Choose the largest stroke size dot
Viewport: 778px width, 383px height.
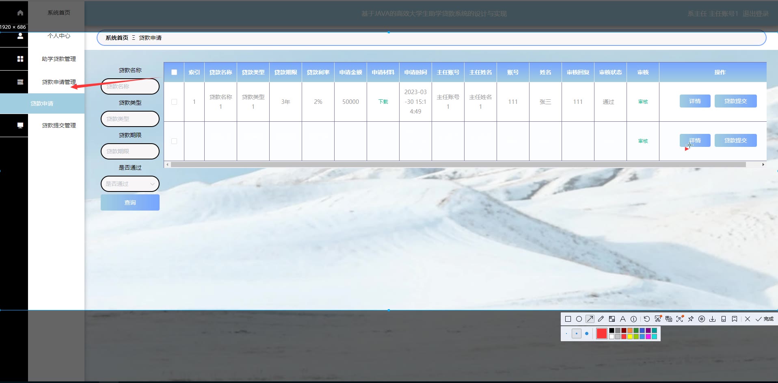(x=587, y=334)
